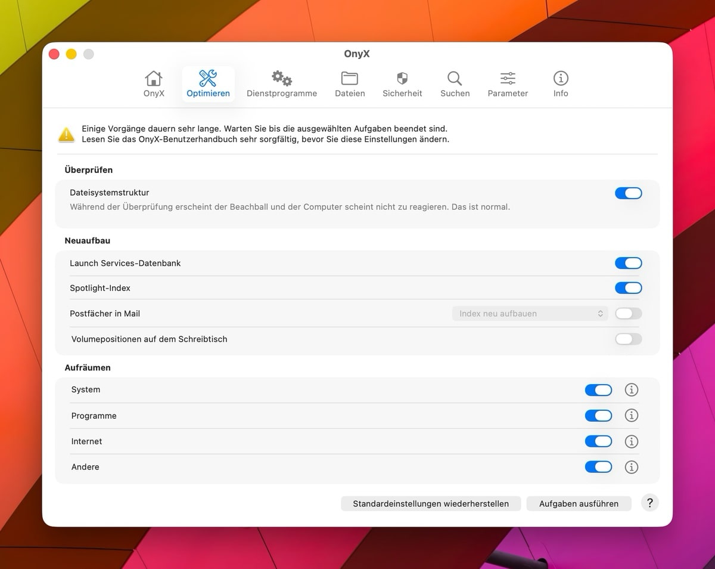Open the Dateien folder icon
715x569 pixels.
pos(350,79)
